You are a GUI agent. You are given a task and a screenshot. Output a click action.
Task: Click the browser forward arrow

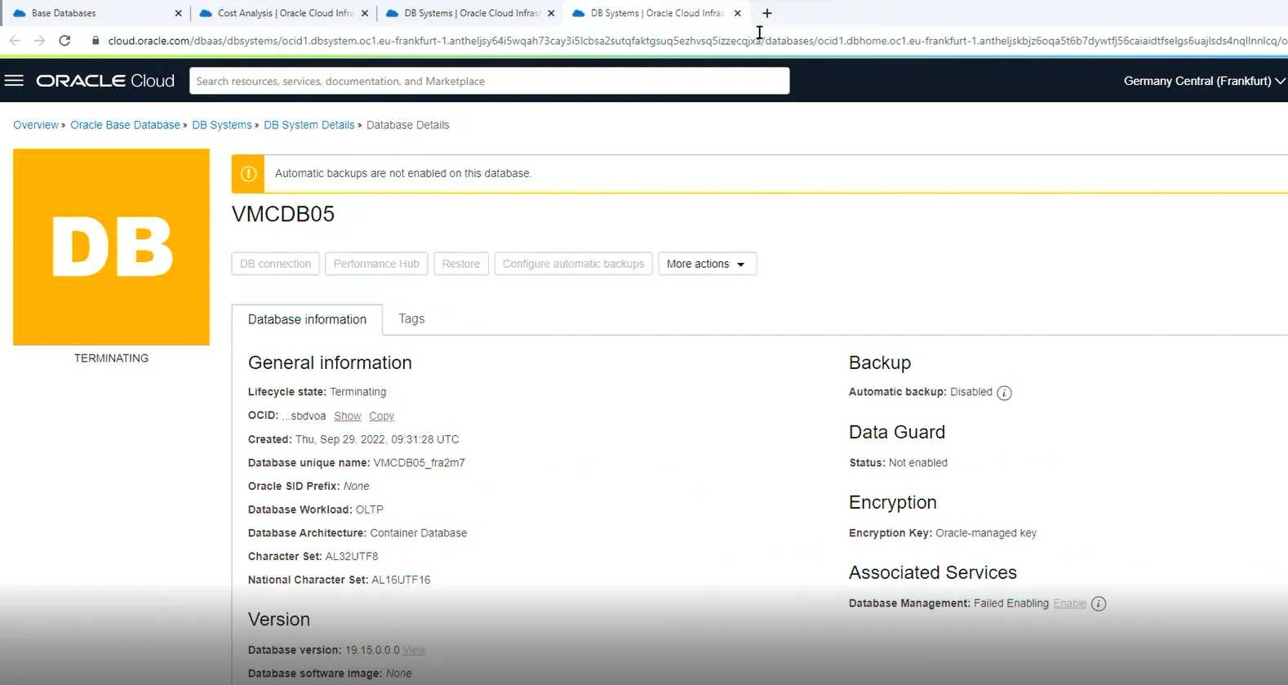(39, 40)
